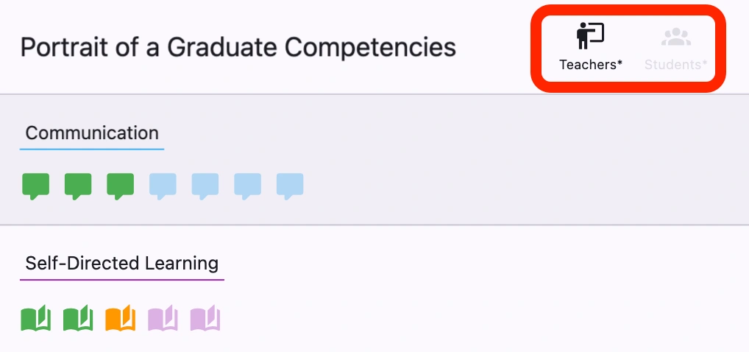Click the Portrait of a Graduate Competencies title
Viewport: 749px width, 352px height.
(x=238, y=48)
